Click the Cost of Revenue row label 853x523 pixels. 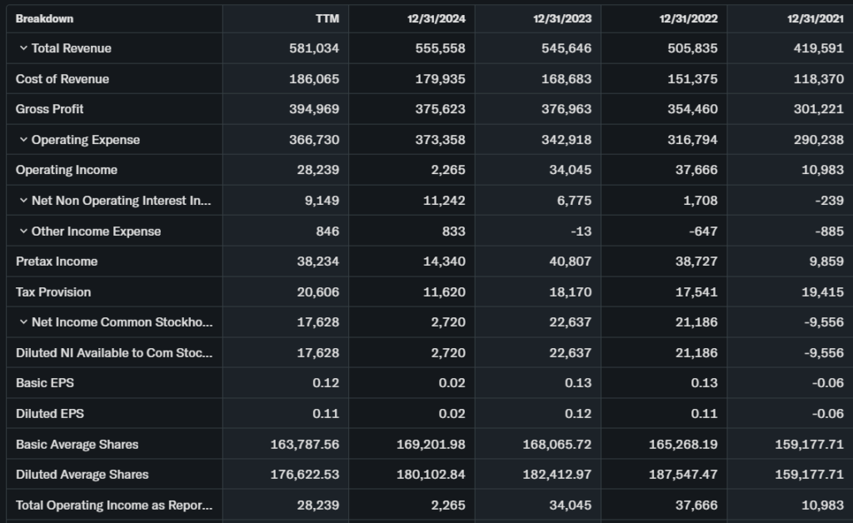coord(62,79)
